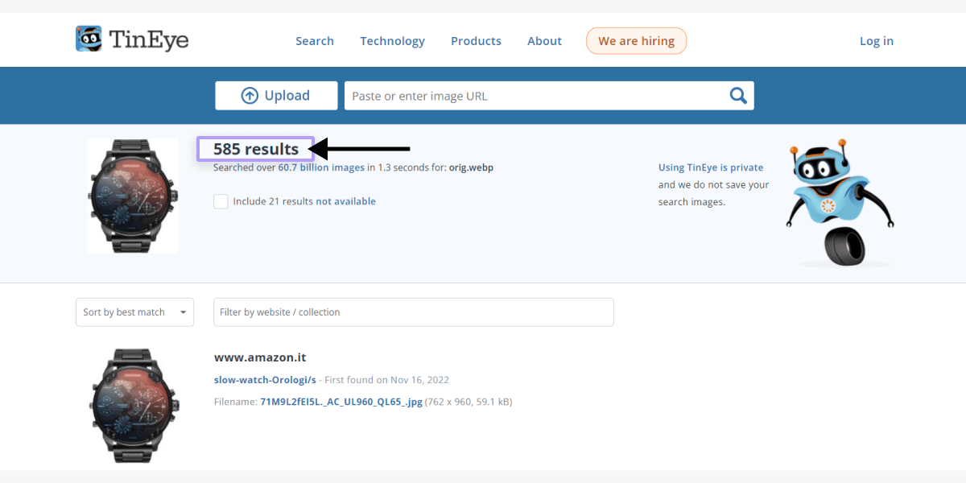The image size is (966, 483).
Task: Click the TinEye robot logo icon
Action: point(89,39)
